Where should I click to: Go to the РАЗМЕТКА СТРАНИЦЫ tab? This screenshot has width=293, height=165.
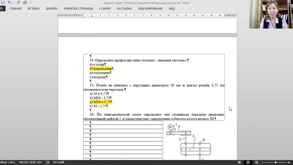78,9
